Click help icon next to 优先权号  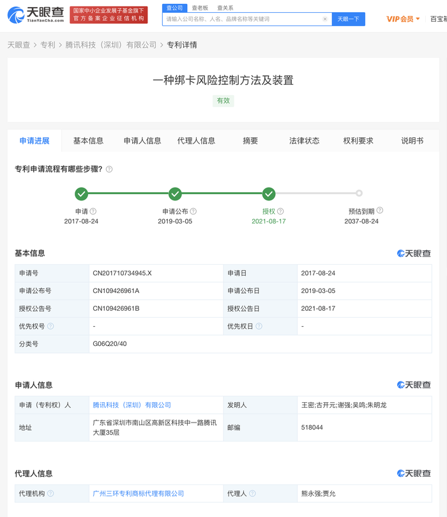pyautogui.click(x=50, y=326)
